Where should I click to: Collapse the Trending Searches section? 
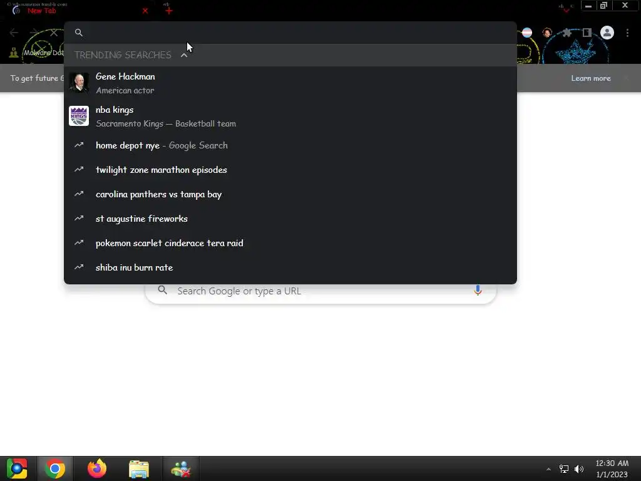(184, 55)
